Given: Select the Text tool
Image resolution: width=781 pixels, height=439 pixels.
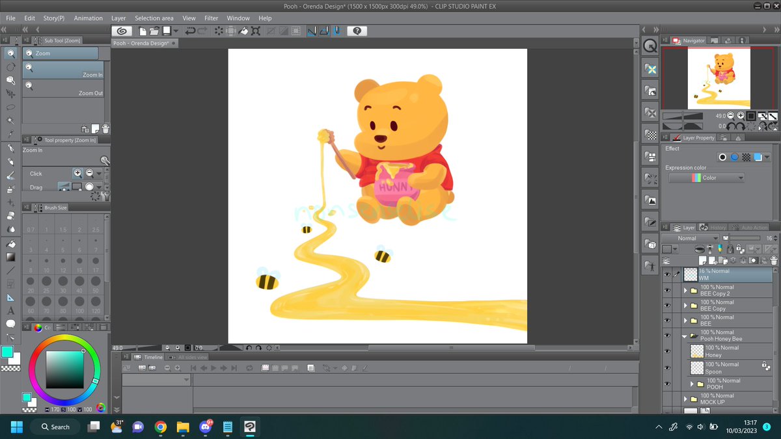Looking at the screenshot, I should click(x=11, y=310).
